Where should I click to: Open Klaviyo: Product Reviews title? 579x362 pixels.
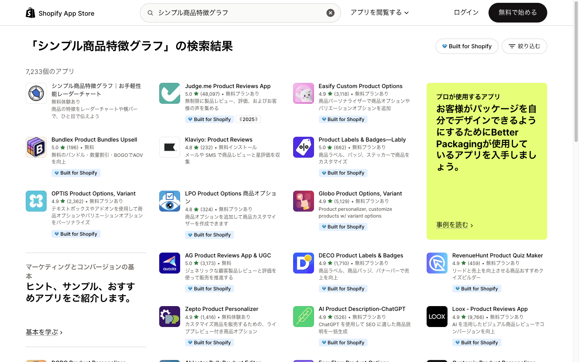219,140
